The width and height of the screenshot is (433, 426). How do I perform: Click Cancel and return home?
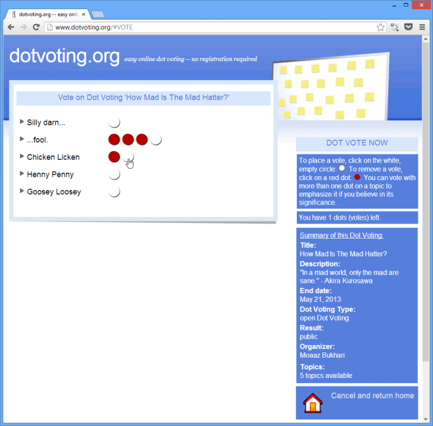[x=372, y=396]
